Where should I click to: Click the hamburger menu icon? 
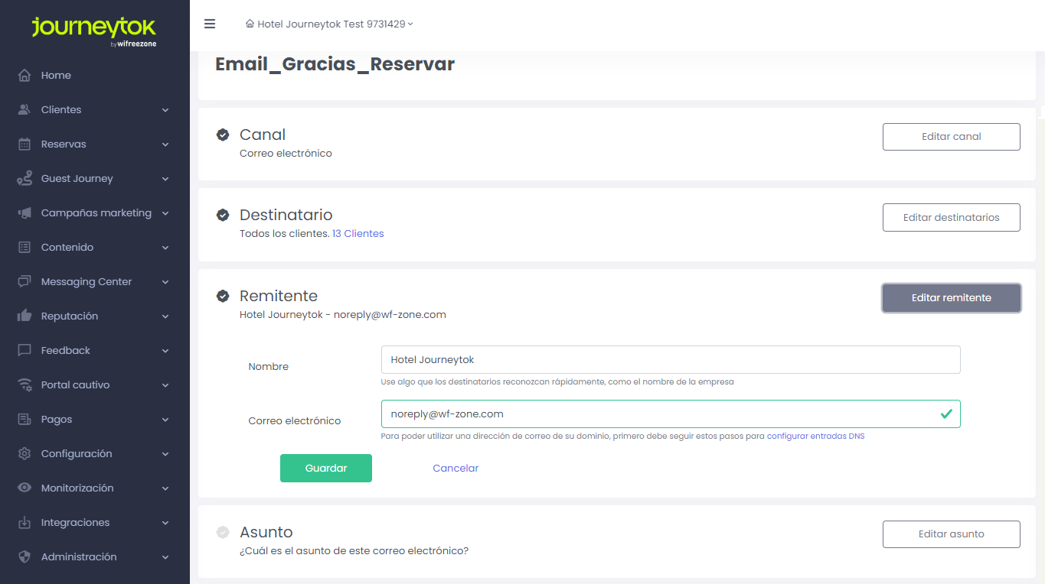coord(210,24)
